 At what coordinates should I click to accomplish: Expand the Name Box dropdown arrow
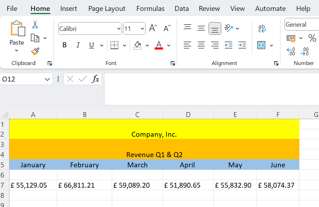pyautogui.click(x=47, y=79)
